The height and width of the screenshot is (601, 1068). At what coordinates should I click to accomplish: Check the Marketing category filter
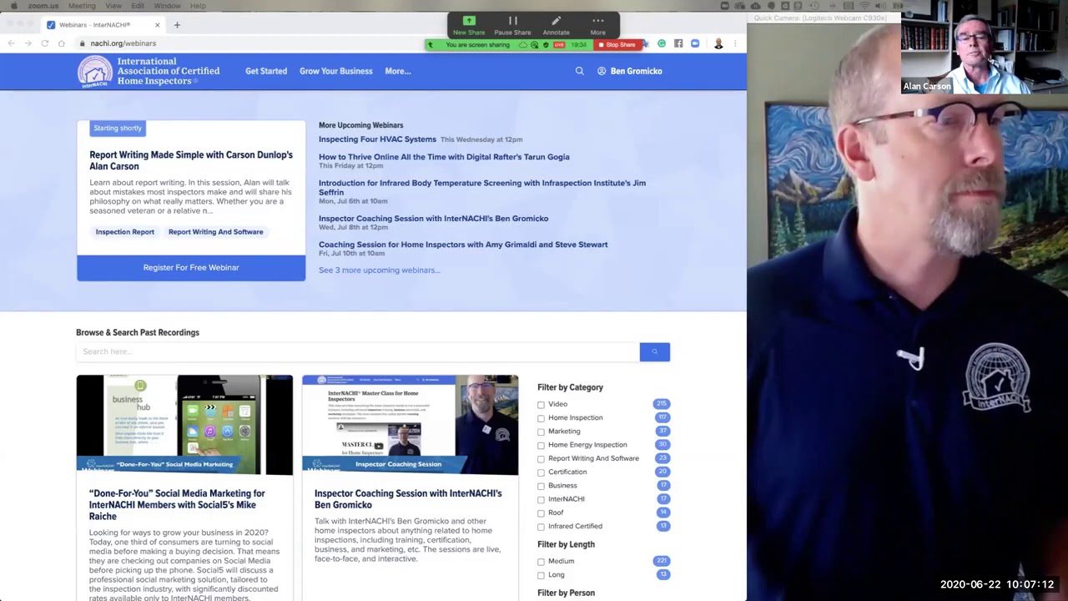(x=541, y=432)
